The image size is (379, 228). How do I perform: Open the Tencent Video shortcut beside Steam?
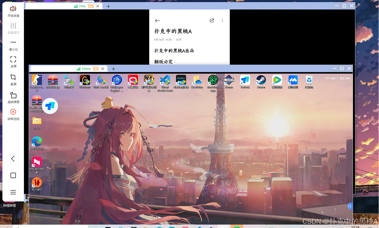[x=277, y=82]
